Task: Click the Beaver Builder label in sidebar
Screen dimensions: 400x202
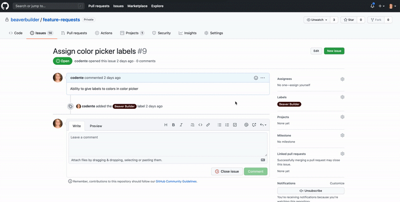Action: pos(289,104)
